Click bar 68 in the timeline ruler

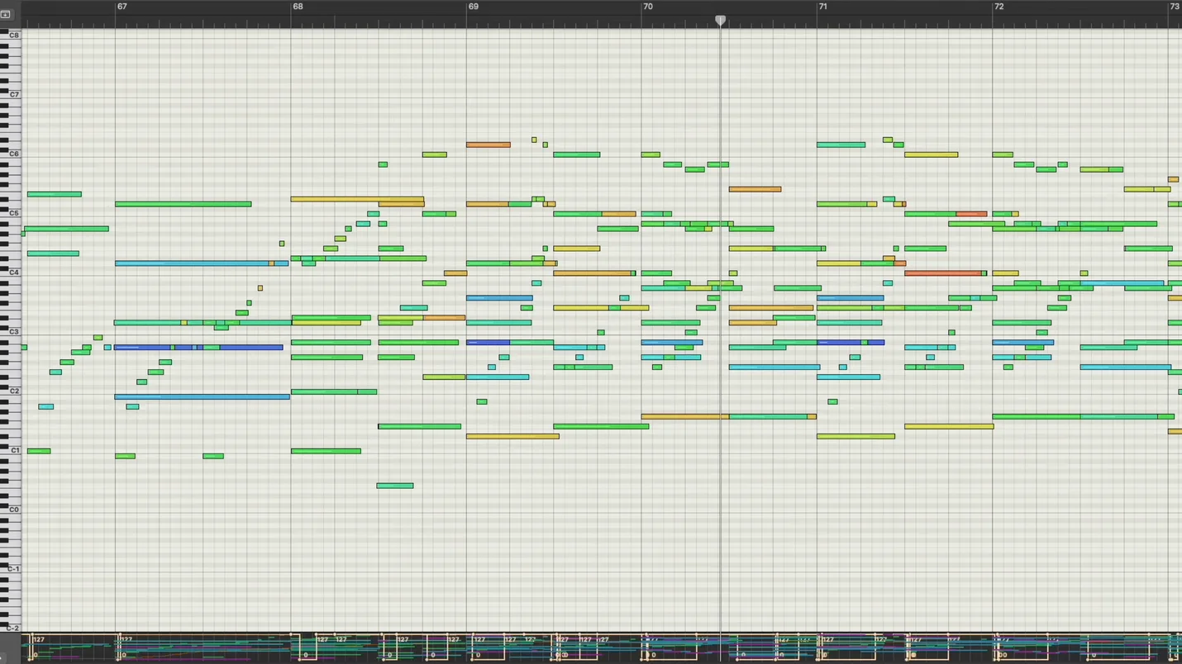click(x=298, y=7)
